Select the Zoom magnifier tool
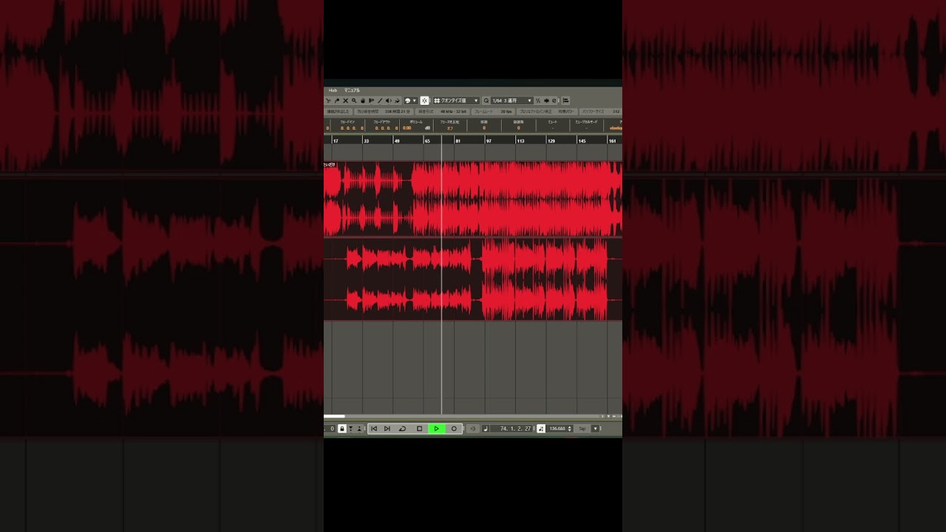 354,100
